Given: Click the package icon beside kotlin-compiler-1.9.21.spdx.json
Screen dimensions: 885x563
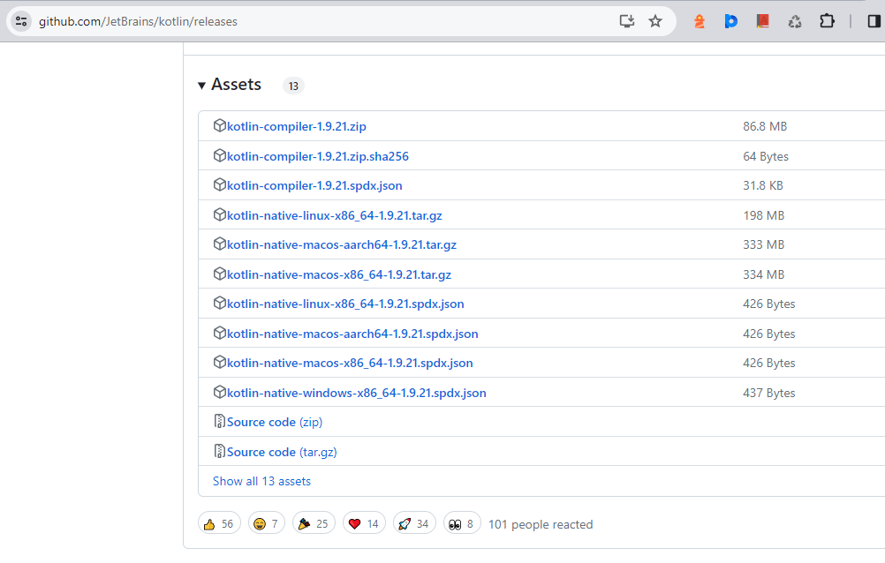Looking at the screenshot, I should 220,185.
